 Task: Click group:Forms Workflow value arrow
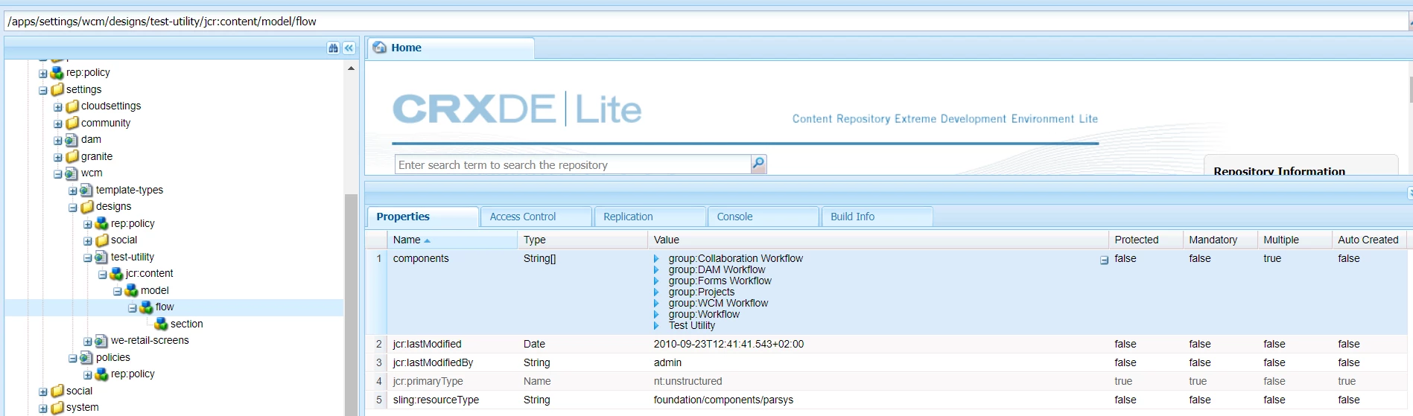(657, 281)
